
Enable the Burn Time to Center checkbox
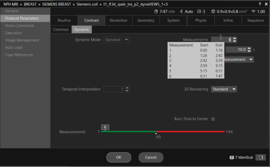click(x=213, y=119)
